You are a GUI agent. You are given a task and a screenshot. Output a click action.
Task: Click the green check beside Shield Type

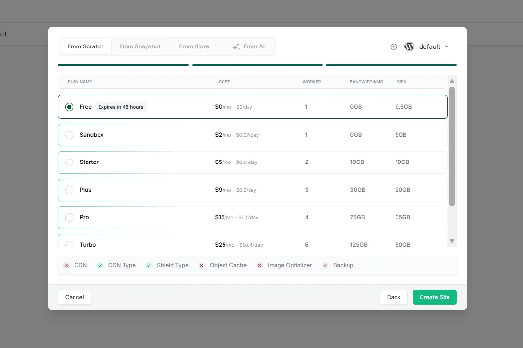click(149, 265)
